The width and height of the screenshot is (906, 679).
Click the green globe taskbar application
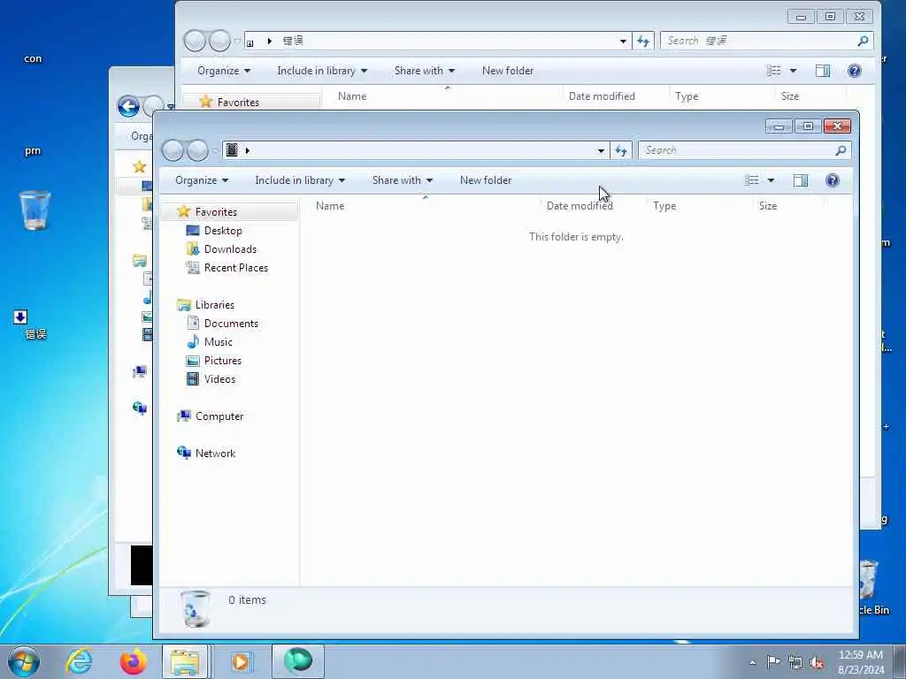(297, 661)
